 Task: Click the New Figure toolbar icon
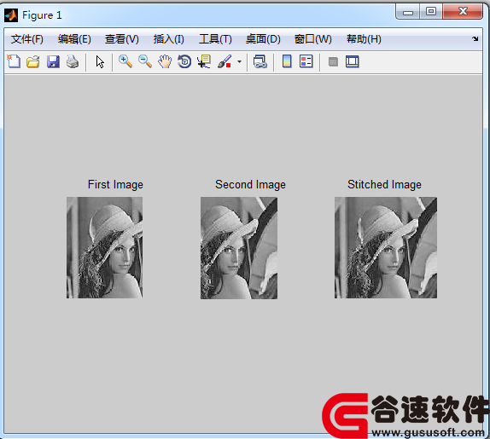(x=14, y=61)
